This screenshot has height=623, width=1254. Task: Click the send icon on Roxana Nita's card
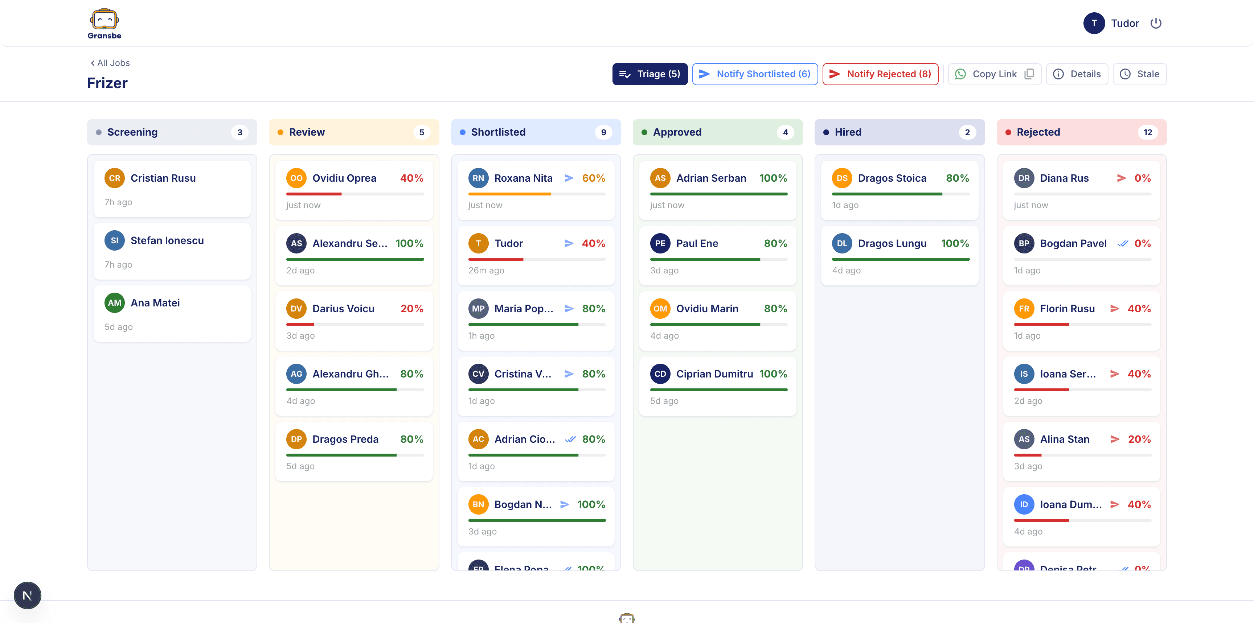[569, 178]
